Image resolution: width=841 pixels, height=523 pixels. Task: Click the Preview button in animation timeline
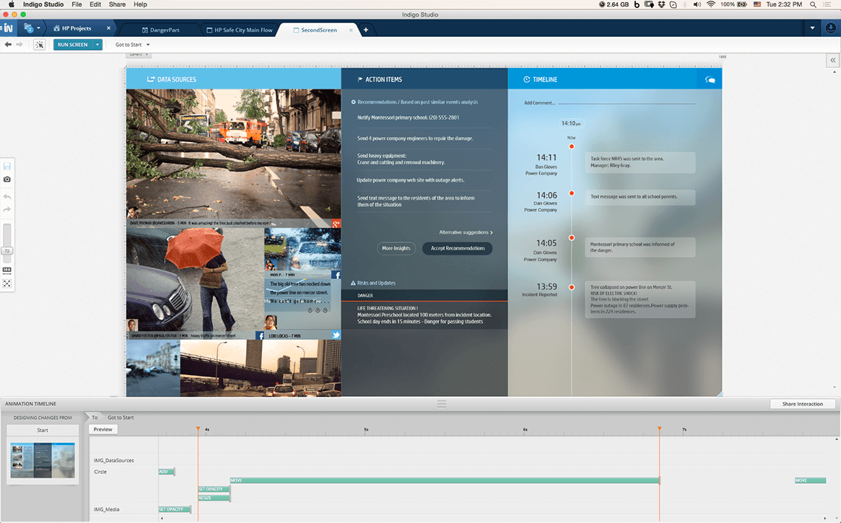pos(103,429)
